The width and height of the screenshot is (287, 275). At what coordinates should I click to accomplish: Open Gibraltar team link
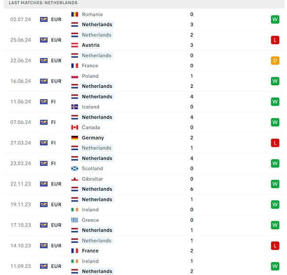click(x=92, y=179)
